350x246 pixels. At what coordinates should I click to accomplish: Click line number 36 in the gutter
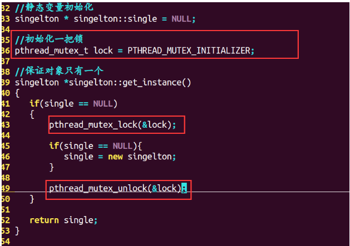(x=6, y=51)
